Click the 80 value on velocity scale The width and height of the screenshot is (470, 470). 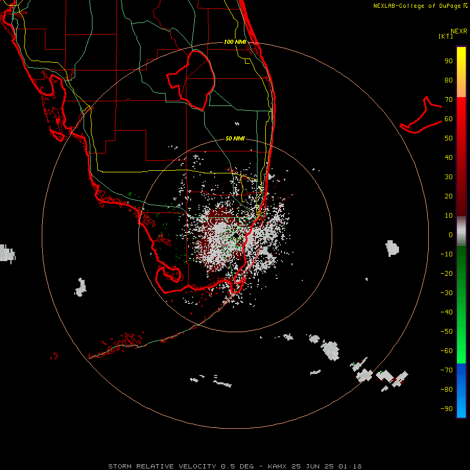(x=449, y=80)
